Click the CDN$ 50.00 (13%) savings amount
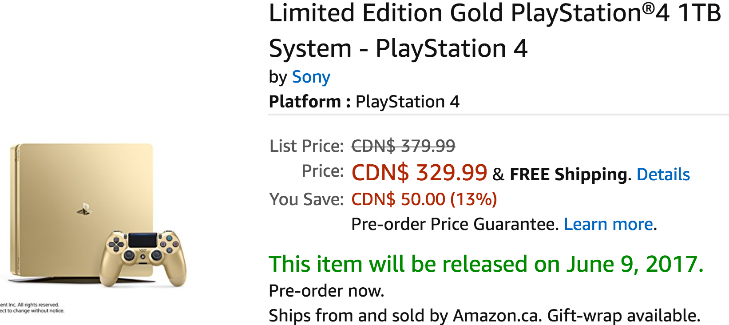The image size is (729, 325). pyautogui.click(x=424, y=199)
